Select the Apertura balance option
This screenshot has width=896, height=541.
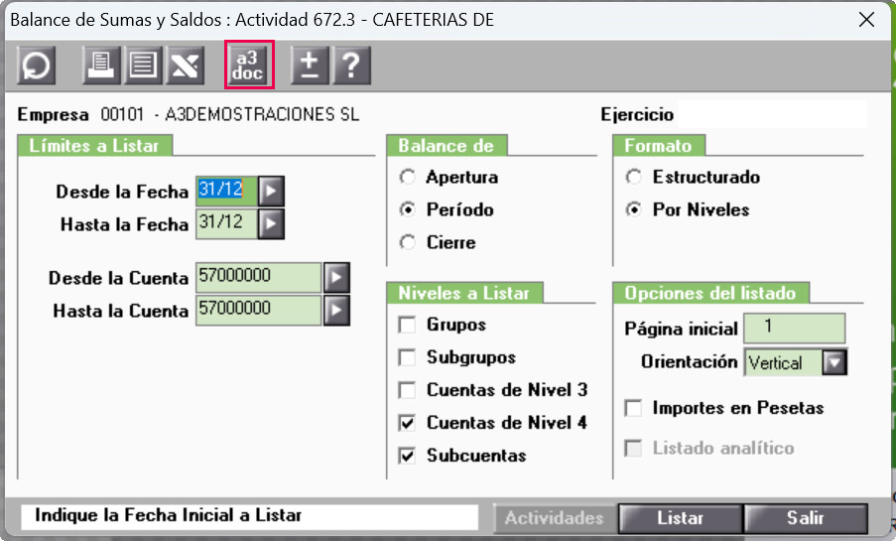tap(408, 177)
